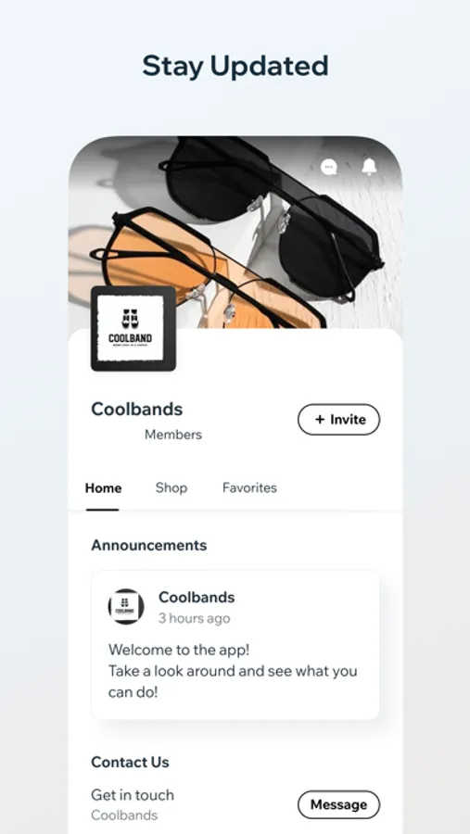Click the Invite button
The width and height of the screenshot is (470, 834).
[338, 420]
